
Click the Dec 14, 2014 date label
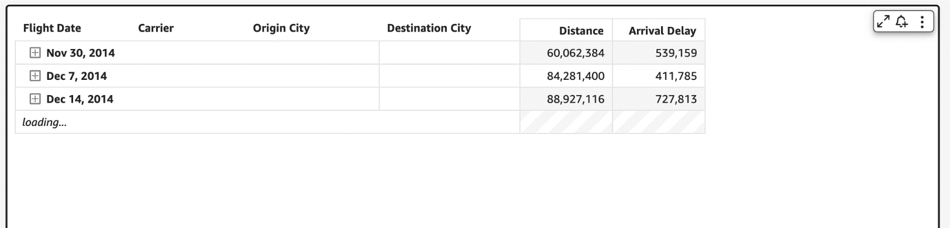point(80,99)
